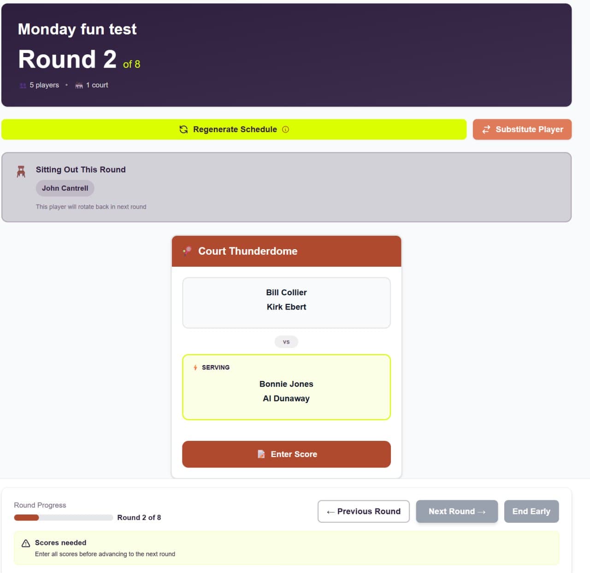Viewport: 590px width, 573px height.
Task: Advance using the Next Round button
Action: (x=456, y=511)
